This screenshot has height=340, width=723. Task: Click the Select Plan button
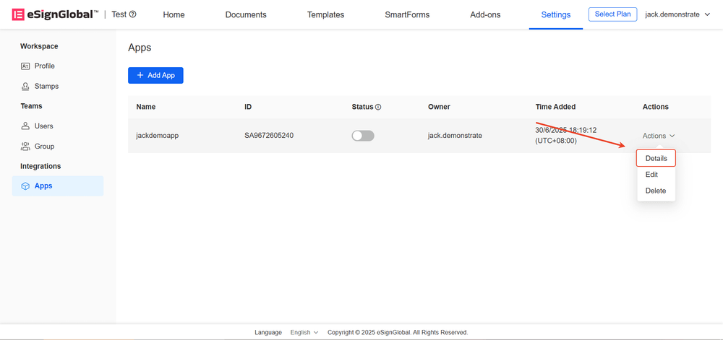pos(613,14)
